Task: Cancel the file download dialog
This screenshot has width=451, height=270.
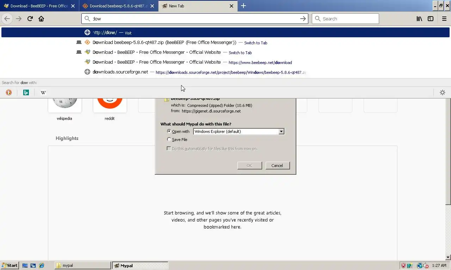Action: click(277, 166)
